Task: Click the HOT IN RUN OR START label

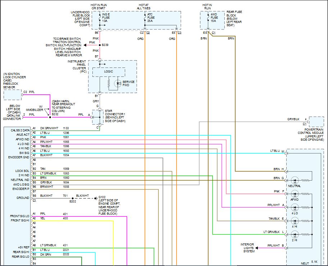Action: (99, 6)
